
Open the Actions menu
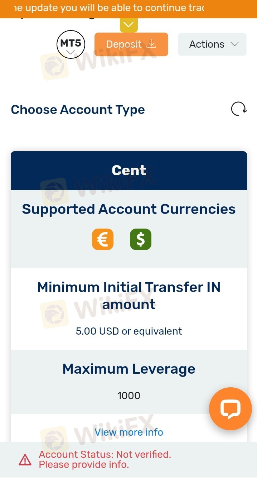(x=212, y=44)
